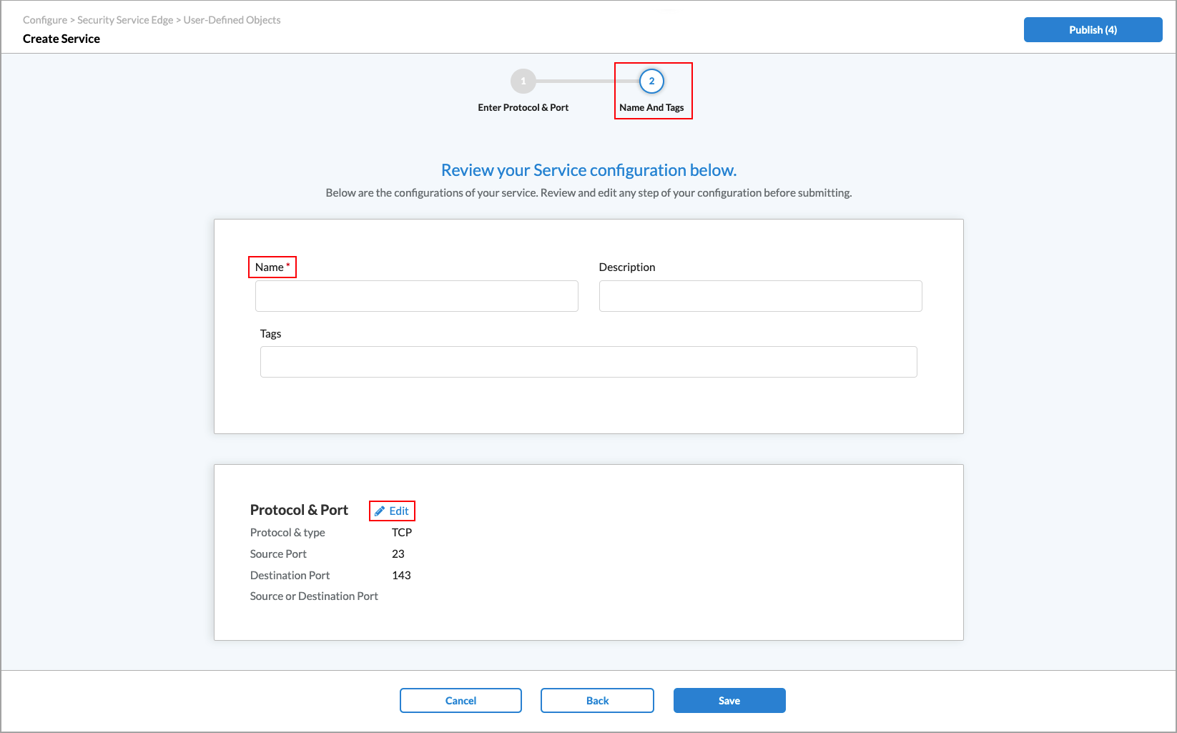Click the Destination Port value 143

point(401,575)
